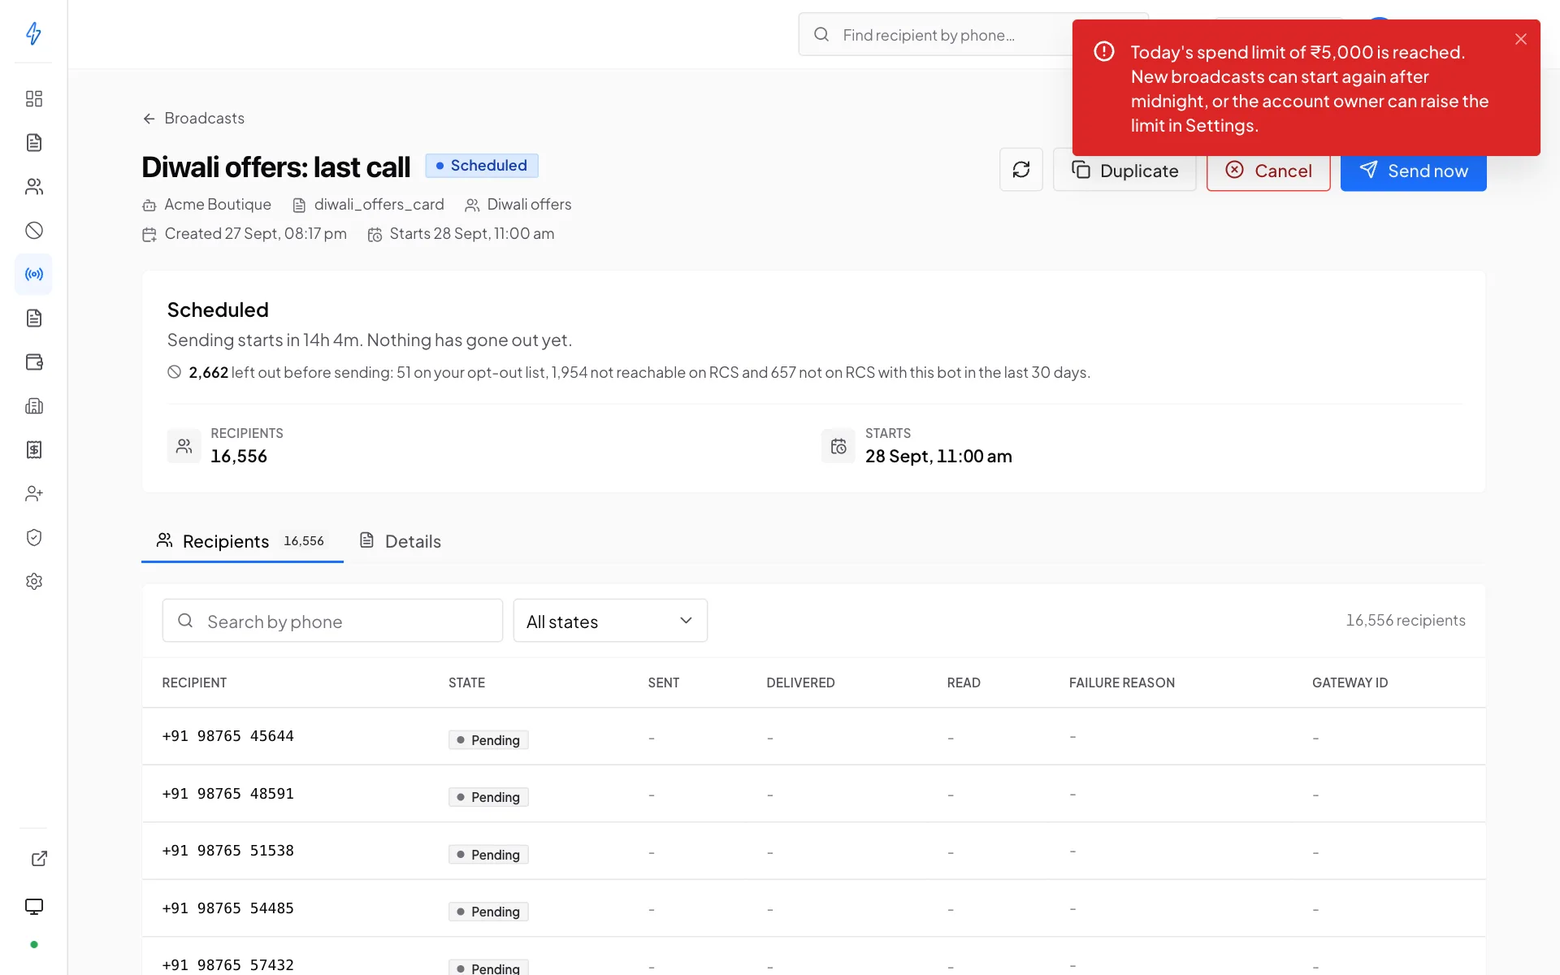Focus the Search by phone field
Image resolution: width=1560 pixels, height=975 pixels.
(332, 622)
